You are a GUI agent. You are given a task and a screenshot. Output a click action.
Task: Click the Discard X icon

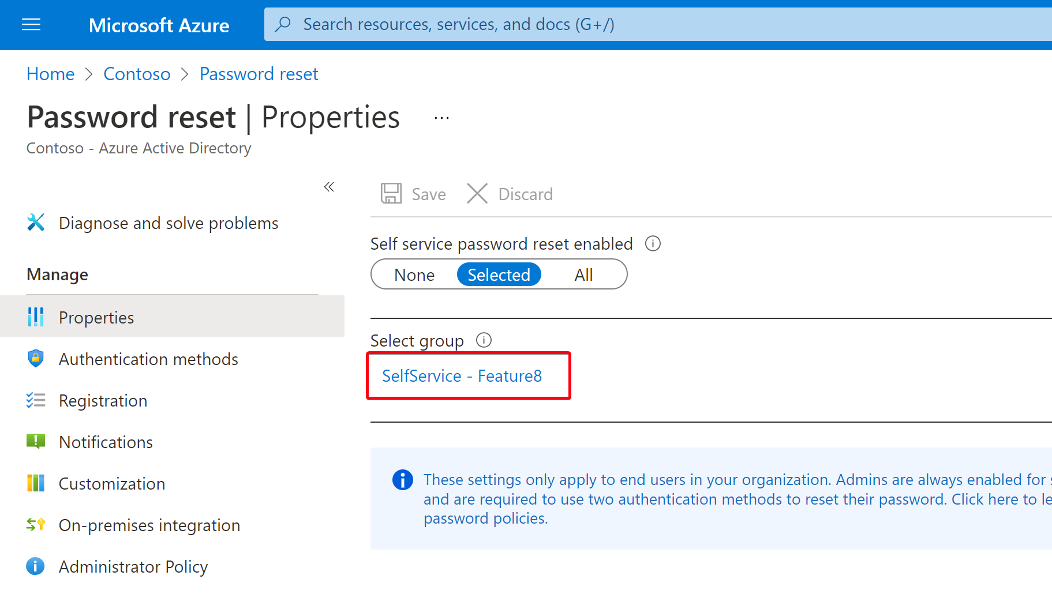pyautogui.click(x=477, y=194)
